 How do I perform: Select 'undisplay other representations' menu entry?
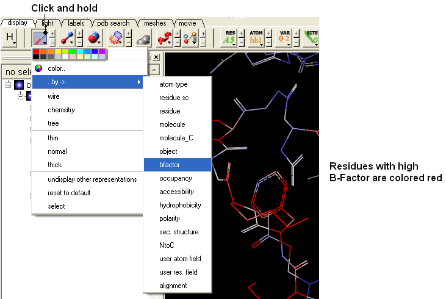92,179
